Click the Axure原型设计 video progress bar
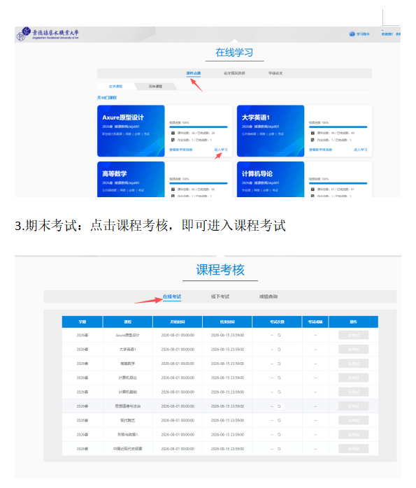The image size is (416, 488). 199,127
